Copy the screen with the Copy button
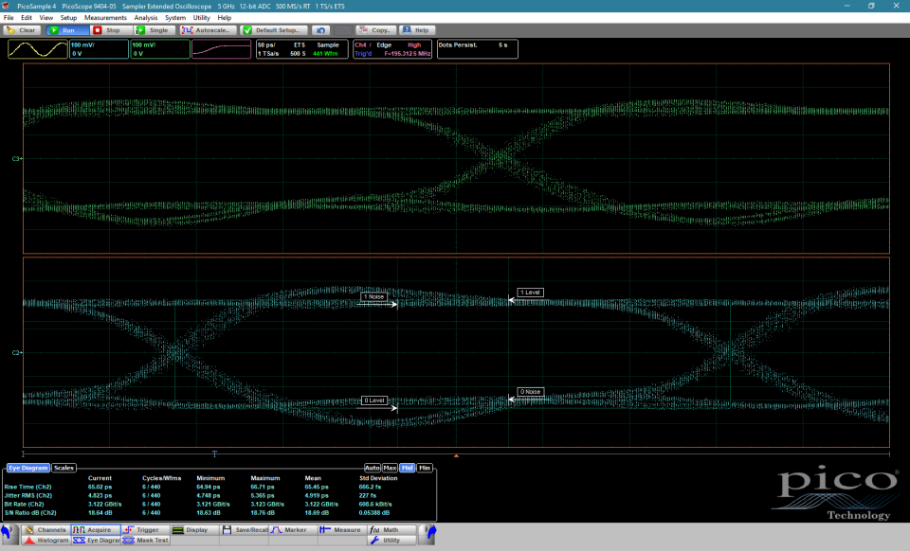This screenshot has height=551, width=910. point(376,30)
